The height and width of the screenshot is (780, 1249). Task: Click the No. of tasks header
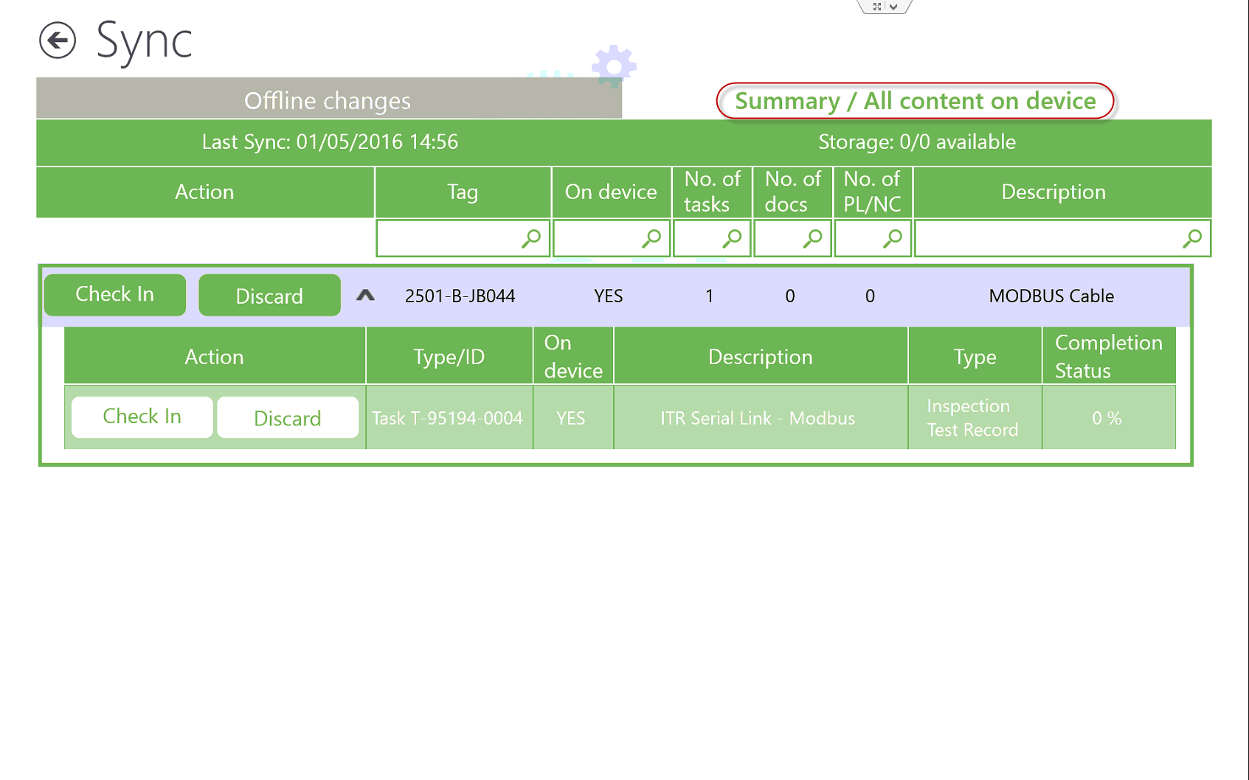click(712, 192)
